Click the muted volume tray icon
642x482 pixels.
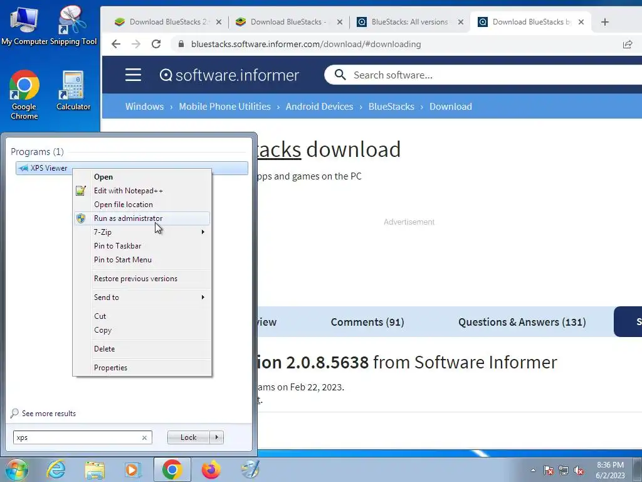[579, 470]
